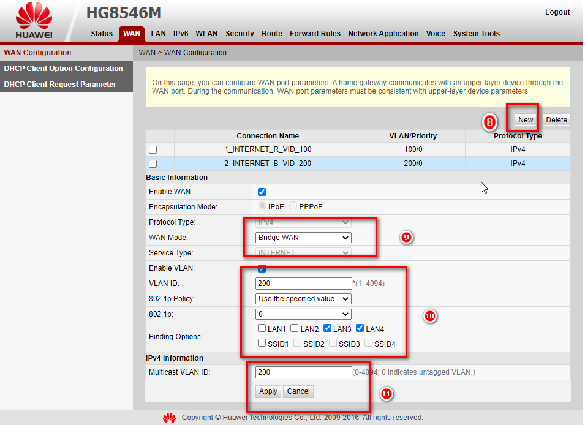
Task: Open DHCP Client Option Configuration
Action: click(64, 69)
